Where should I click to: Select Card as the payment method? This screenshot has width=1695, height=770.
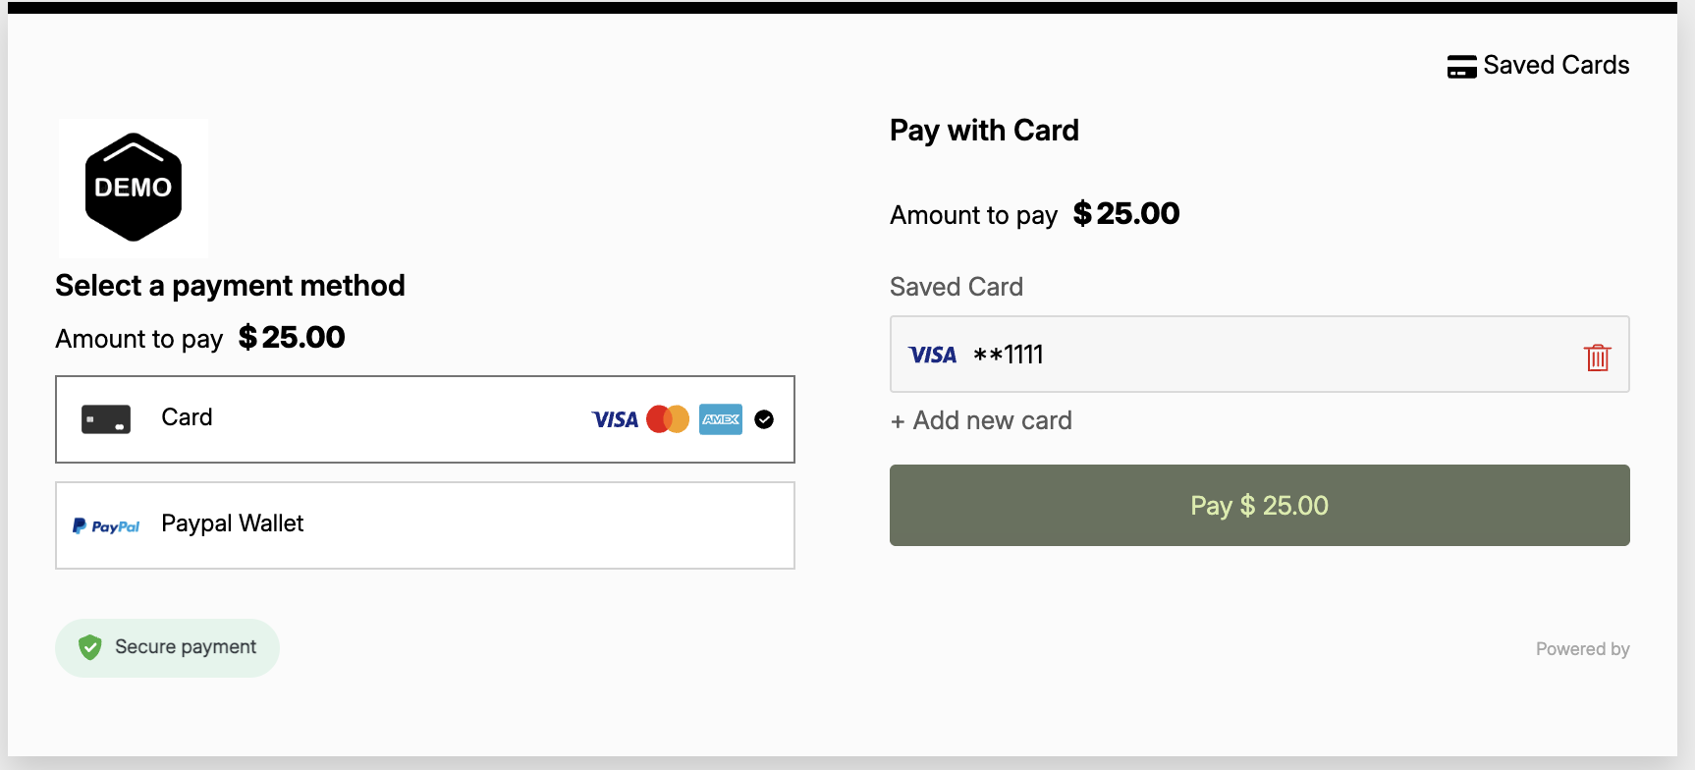point(424,419)
